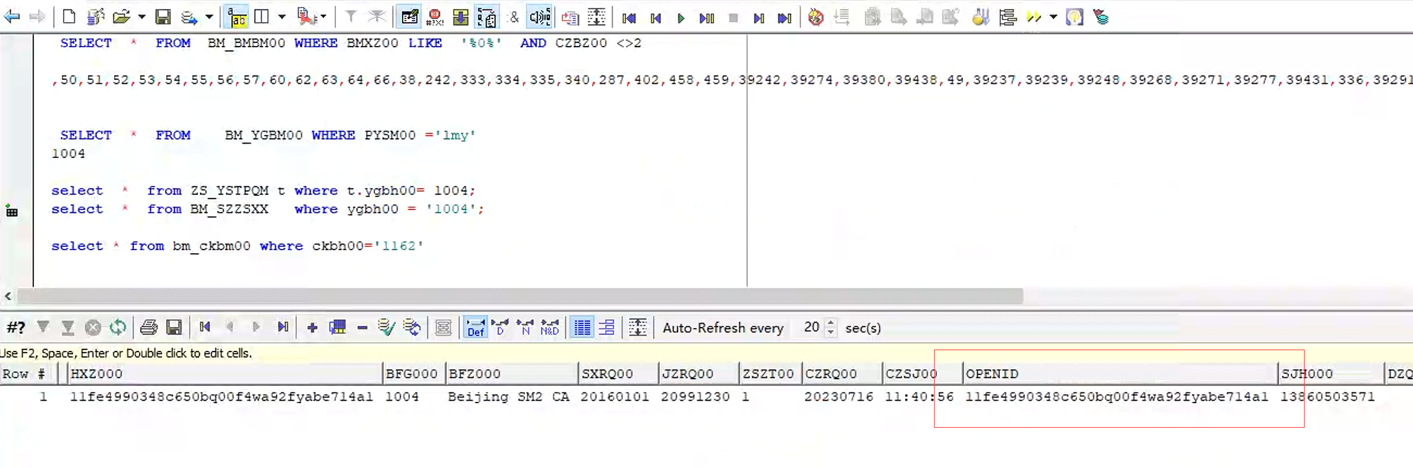
Task: Save grid data with floppy icon
Action: [174, 328]
